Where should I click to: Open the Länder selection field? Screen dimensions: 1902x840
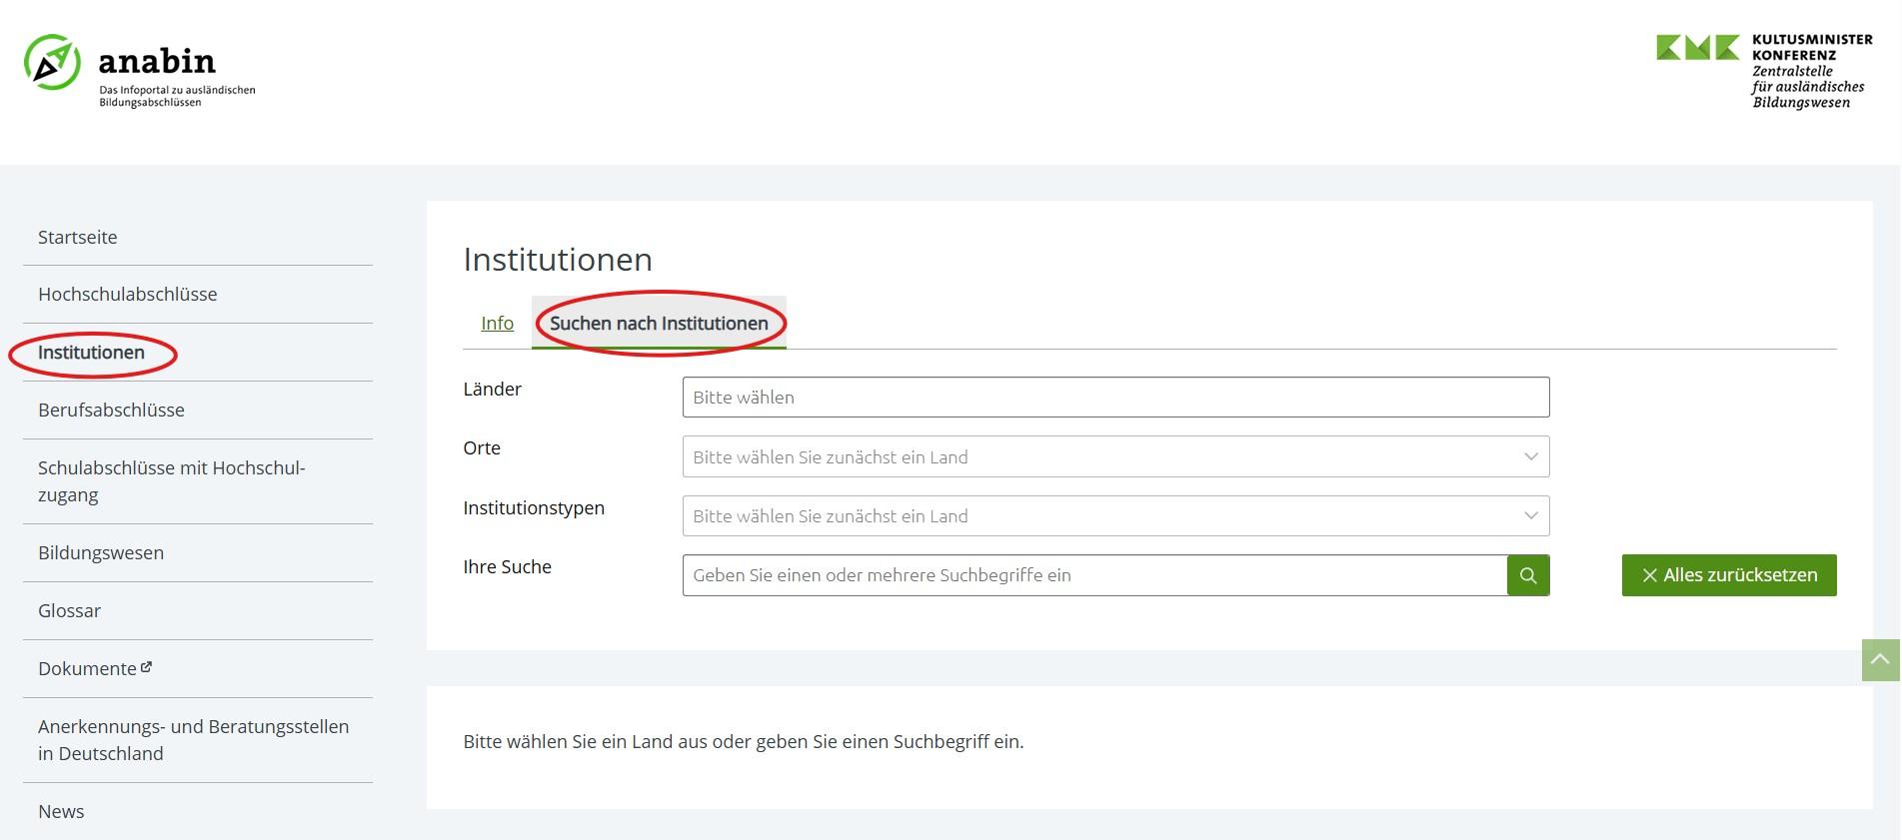(x=1114, y=398)
